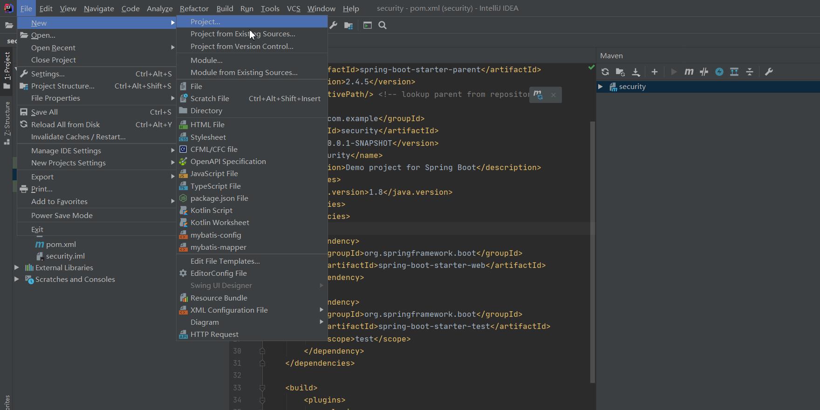Click Generate Sources and Update Folders icon
The image size is (820, 410).
[620, 72]
